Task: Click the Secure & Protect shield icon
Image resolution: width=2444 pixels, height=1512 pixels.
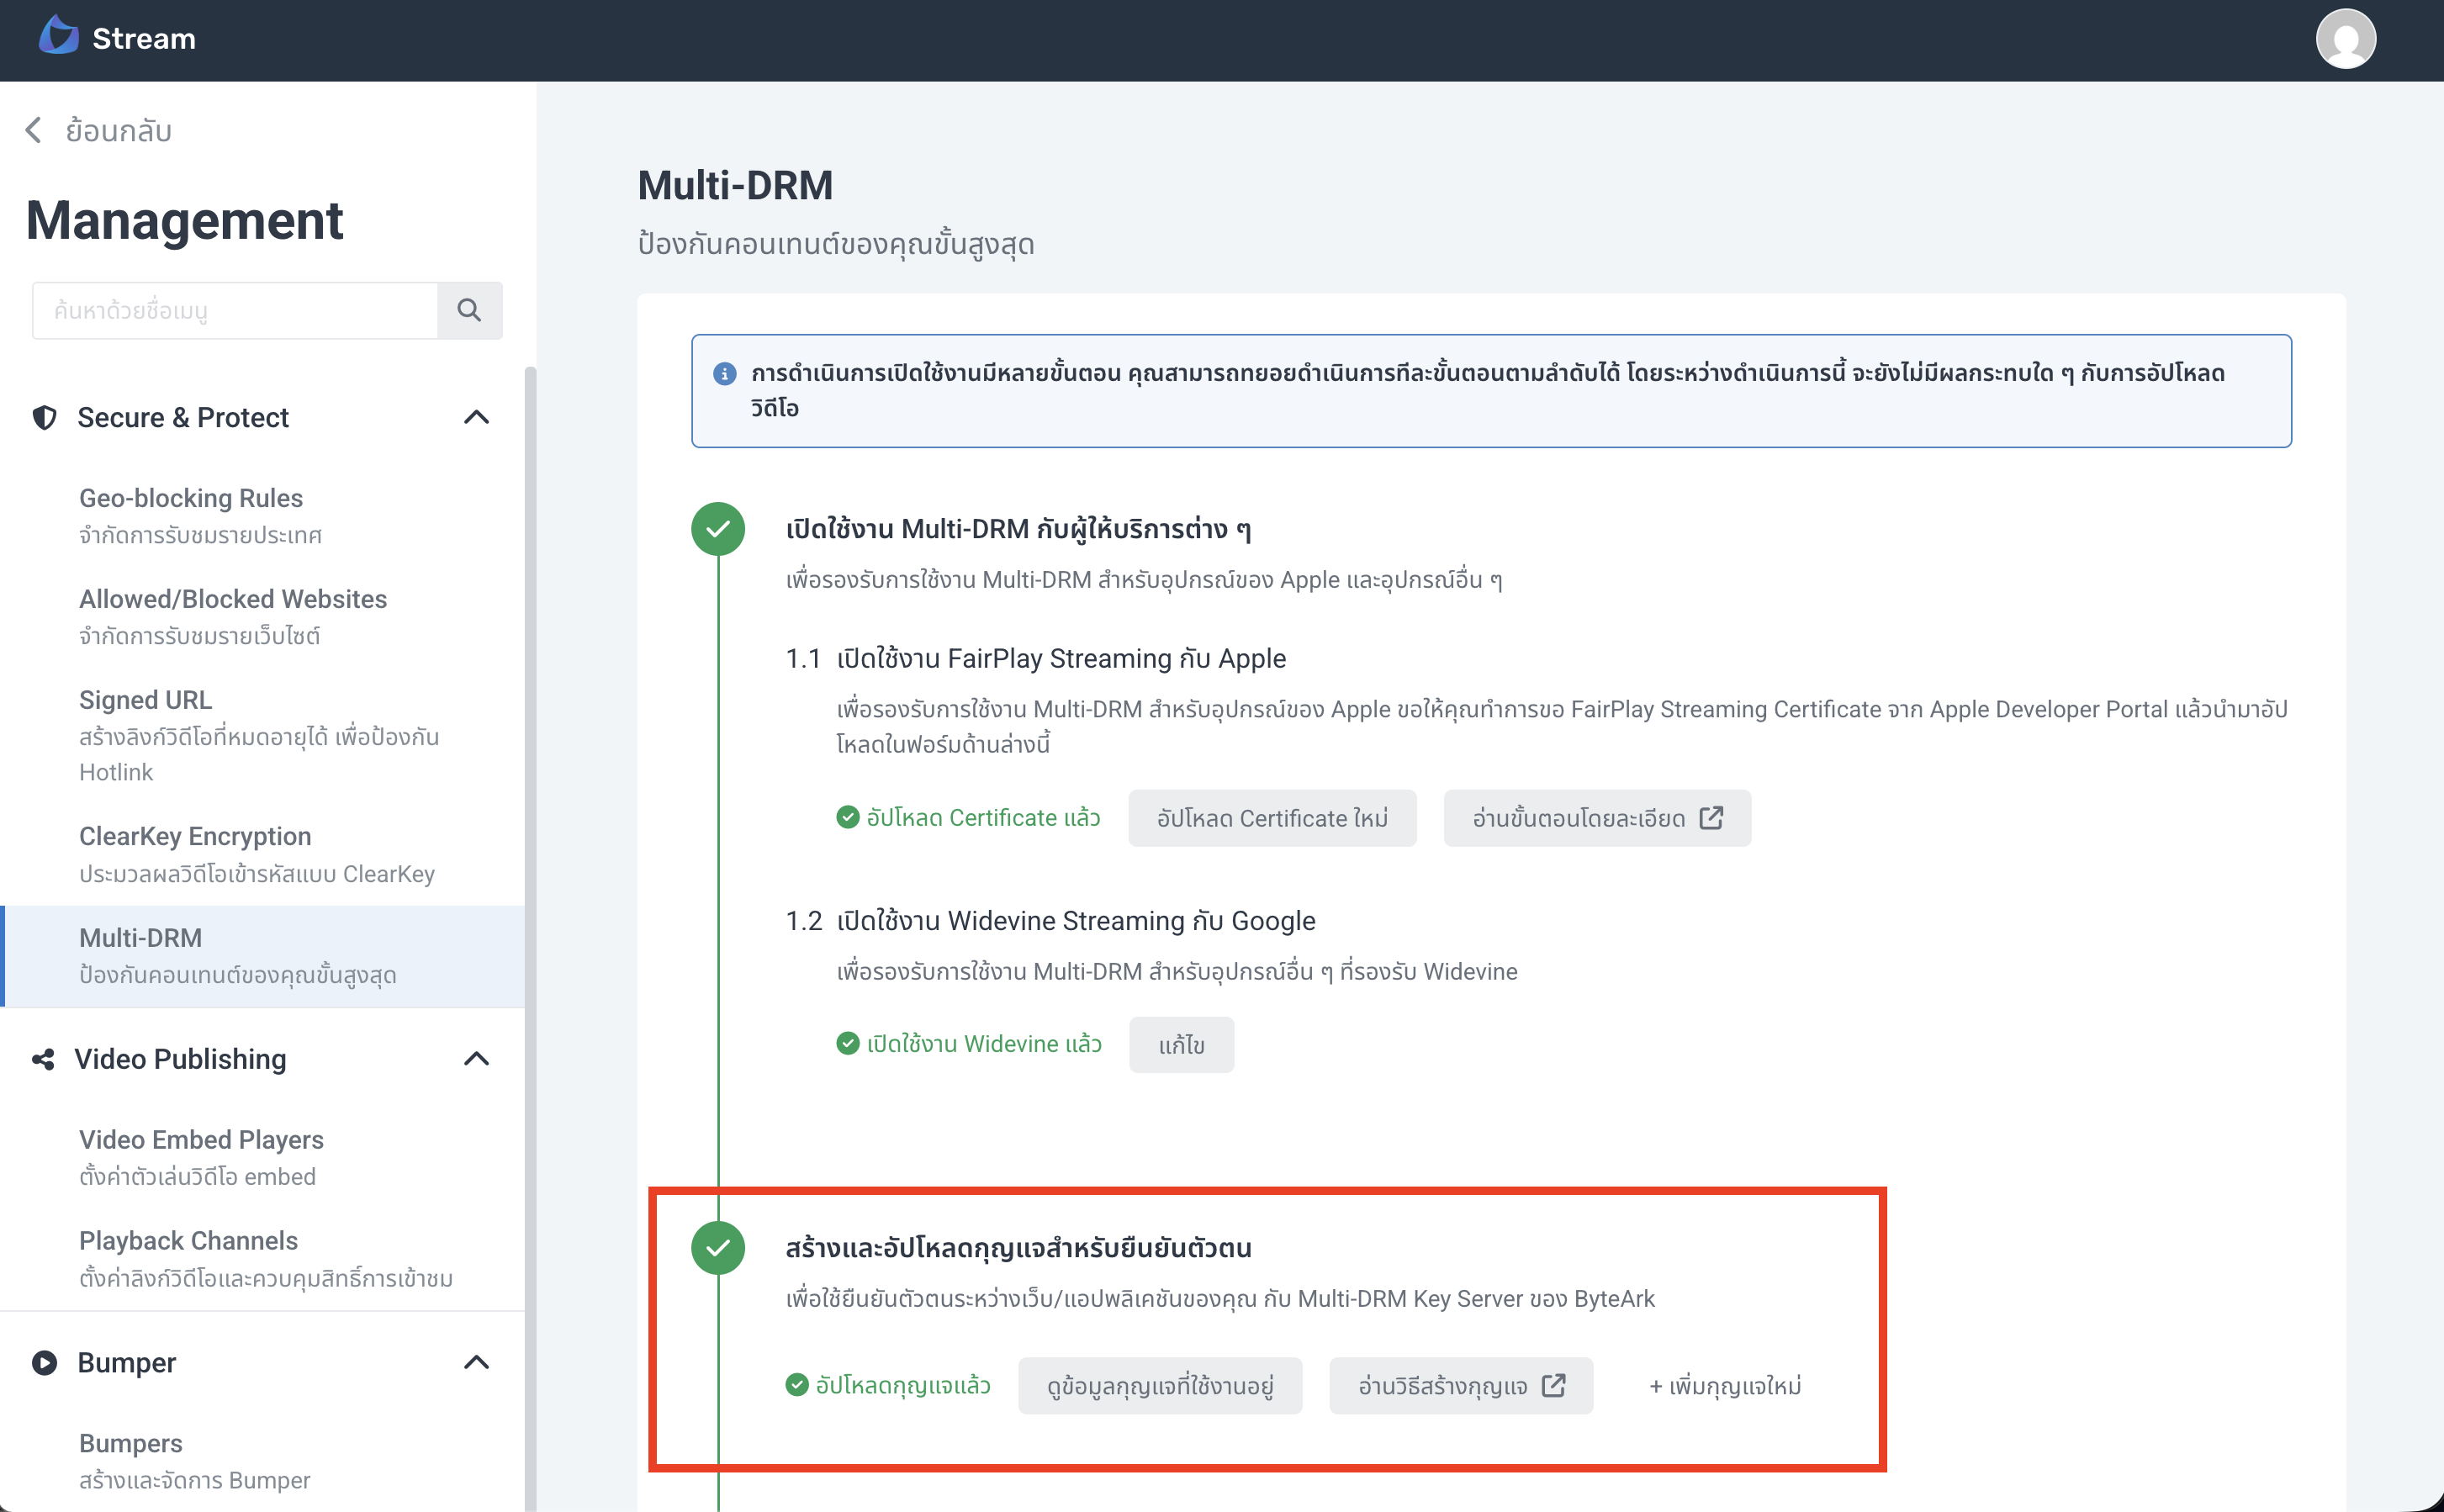Action: 44,417
